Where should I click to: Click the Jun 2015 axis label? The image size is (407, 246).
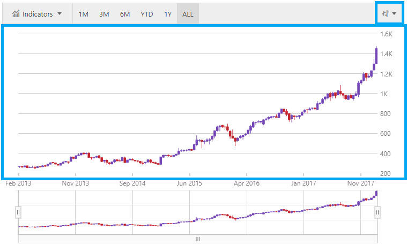189,183
